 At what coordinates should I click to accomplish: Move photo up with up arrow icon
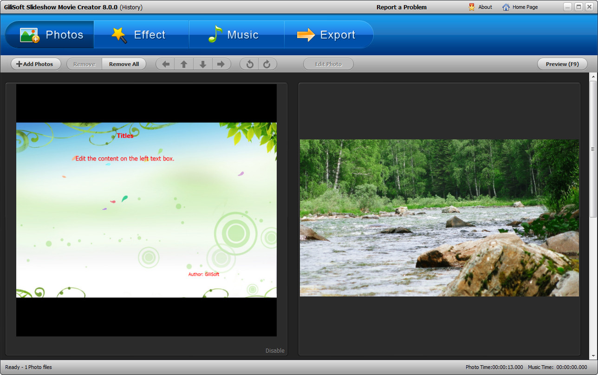click(184, 64)
